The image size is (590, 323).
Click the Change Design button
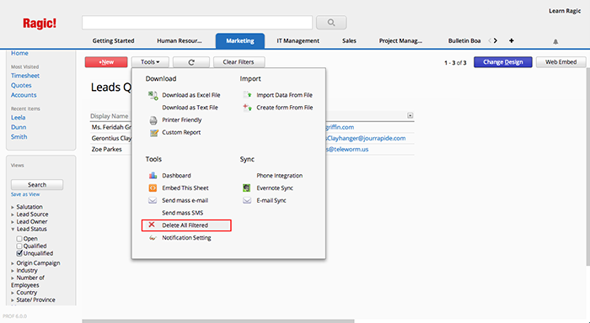click(502, 62)
